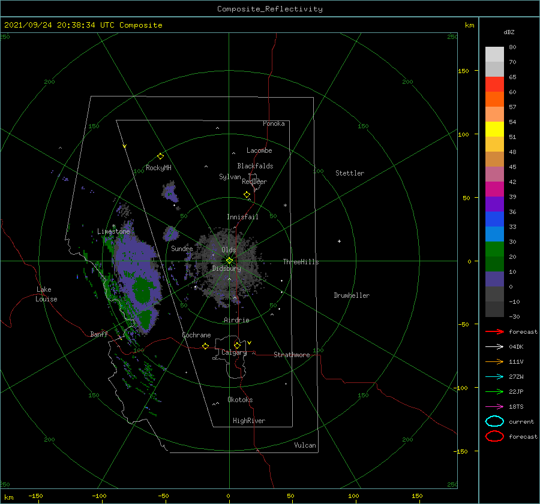This screenshot has height=504, width=540.
Task: Click the Calgary city label
Action: pyautogui.click(x=234, y=352)
